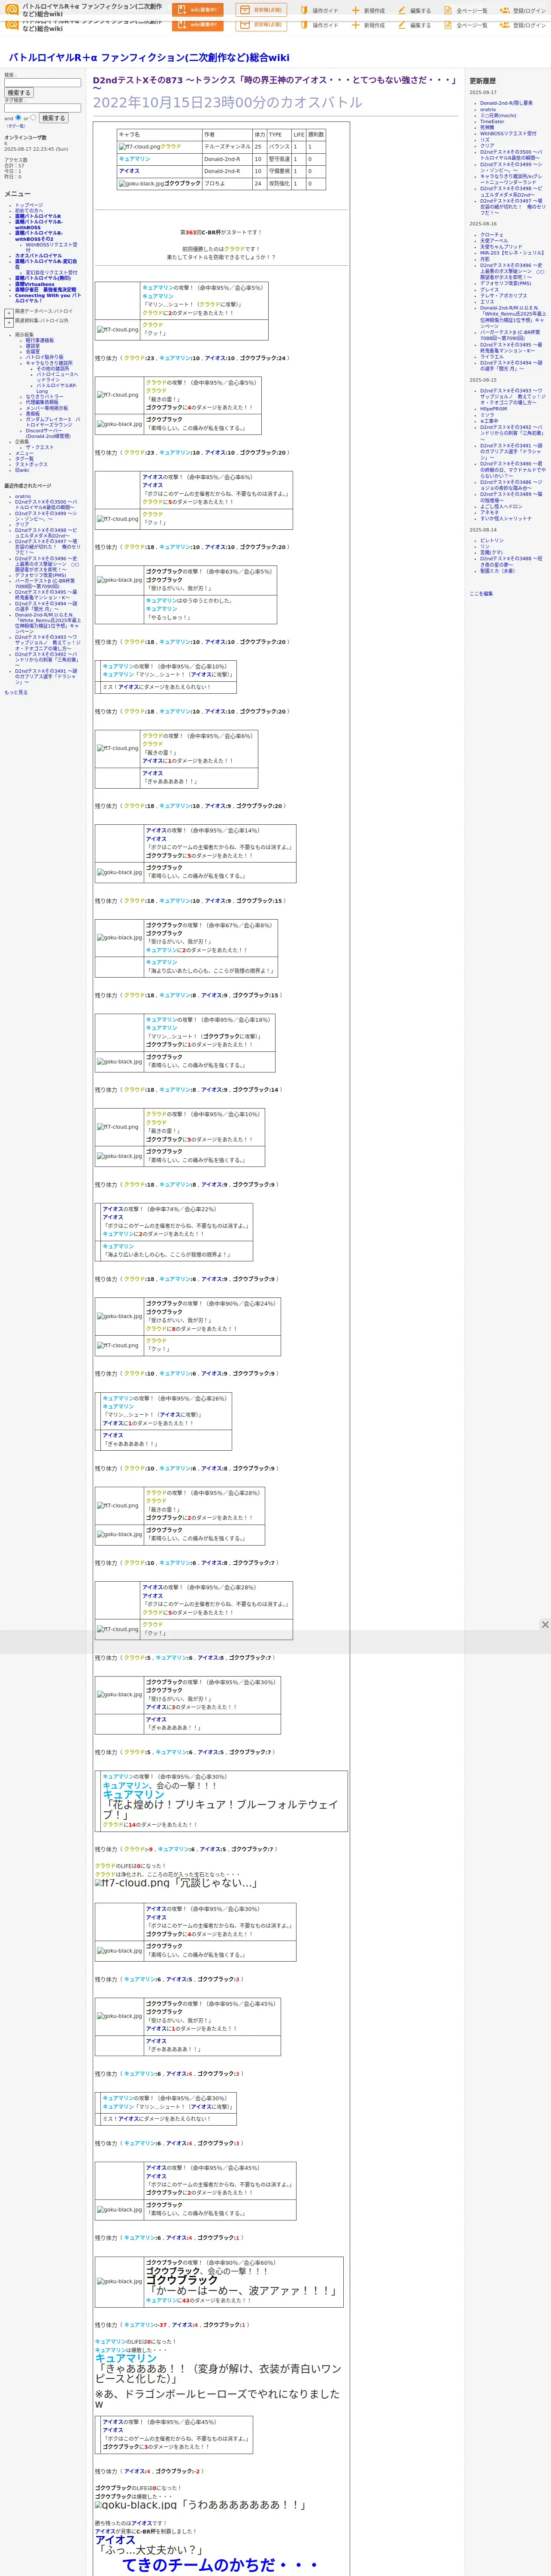Open the (タグ一覧) link below tag search
Screen dimensions: 551x2576
16,126
